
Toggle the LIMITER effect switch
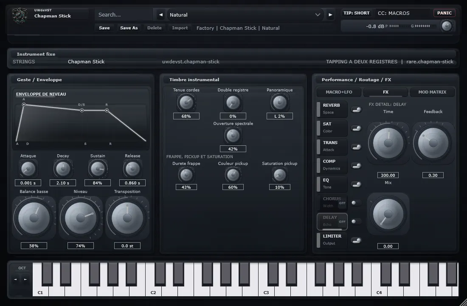[x=356, y=241]
